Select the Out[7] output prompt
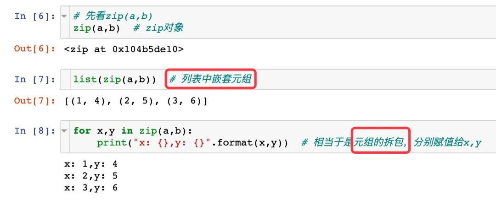 (x=34, y=101)
